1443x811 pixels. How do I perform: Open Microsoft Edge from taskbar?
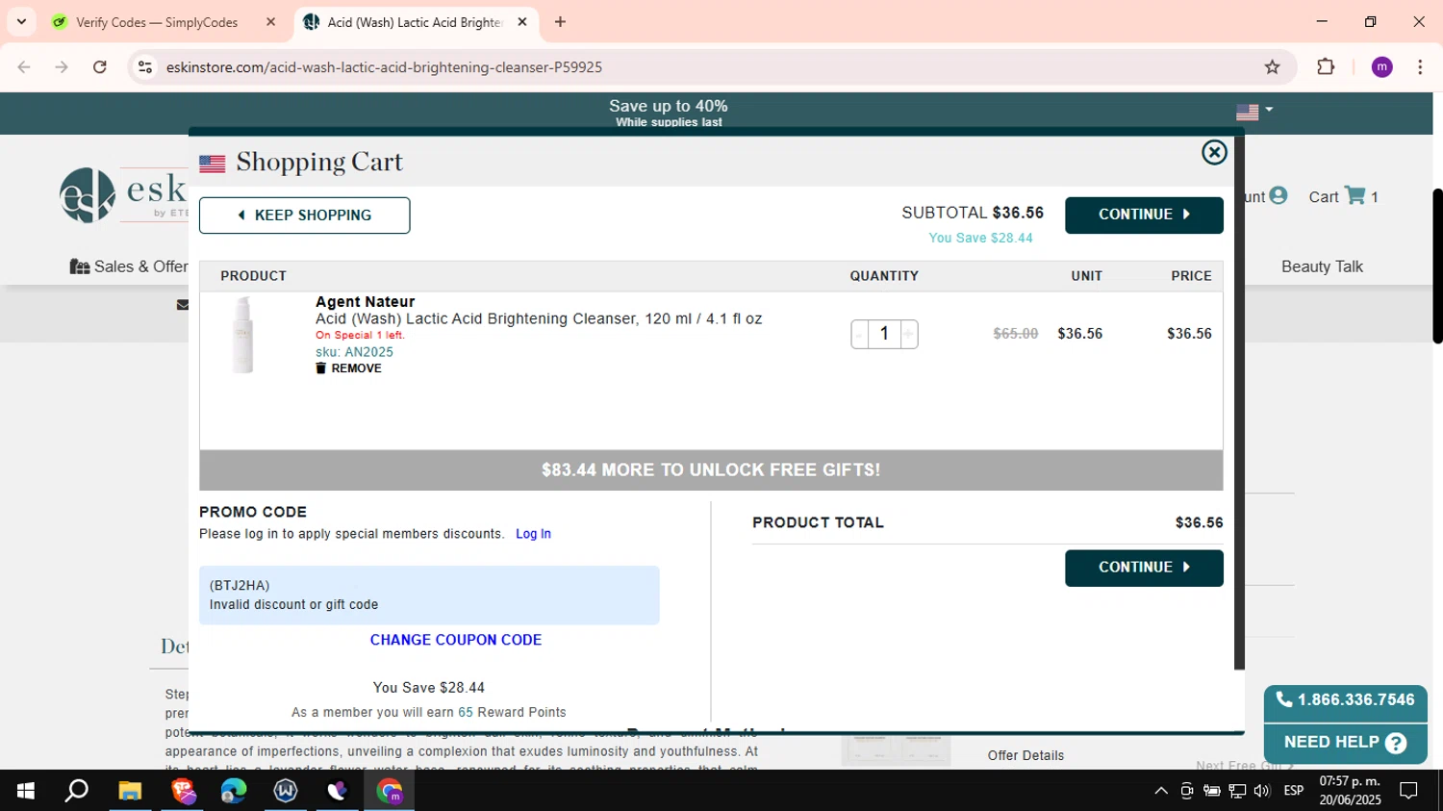coord(234,791)
